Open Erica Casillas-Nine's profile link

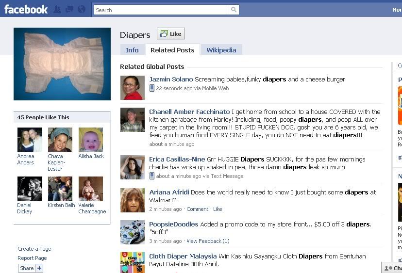point(177,160)
